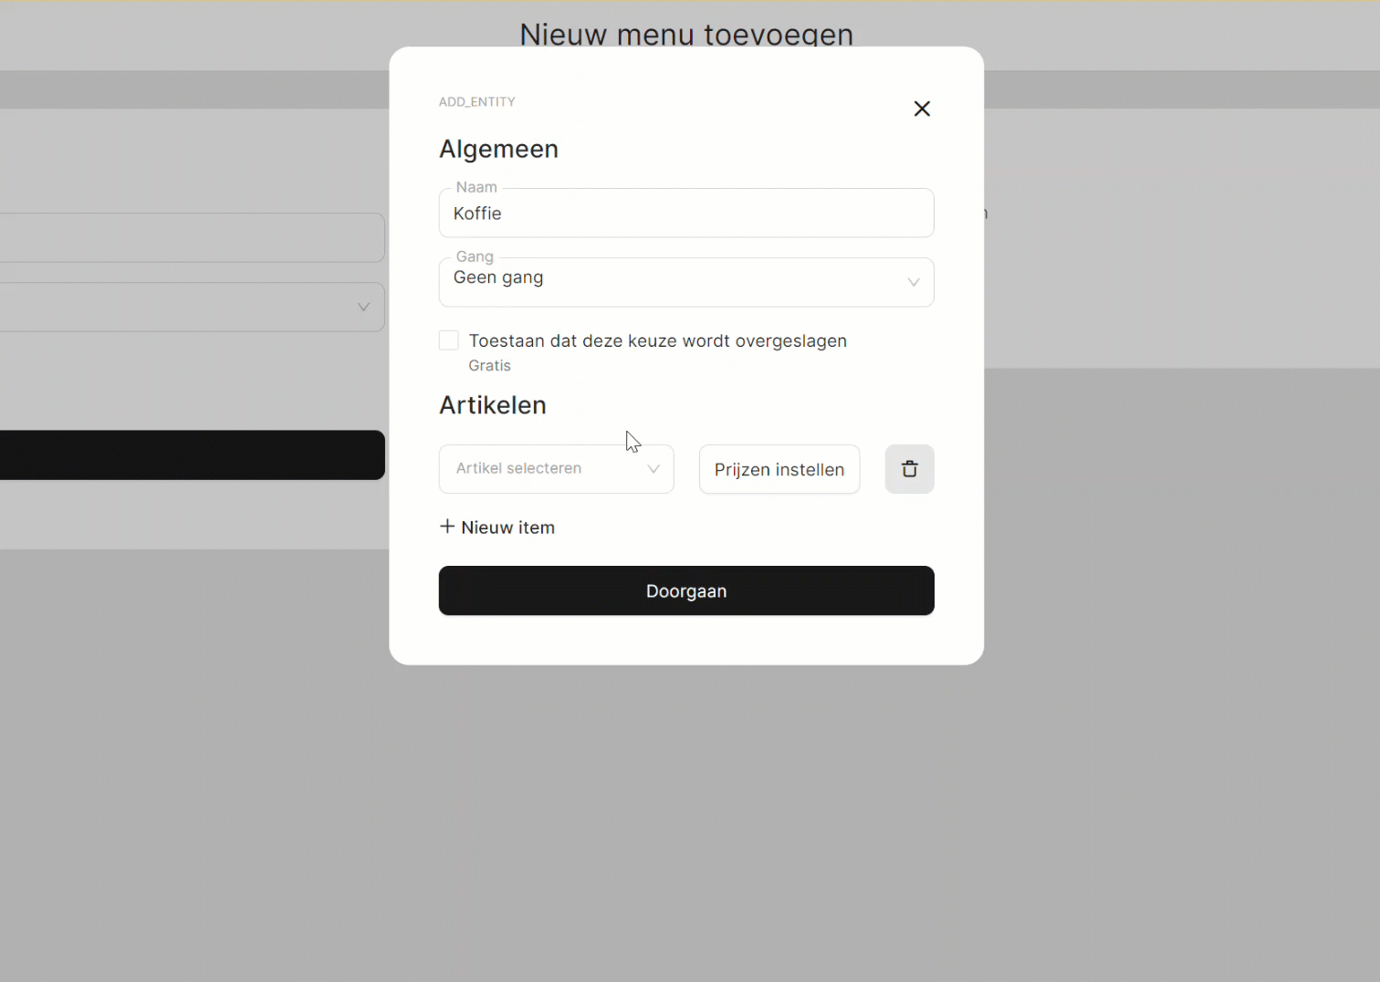
Task: Click the 'Nieuw menu toevoegen' page title
Action: 686,35
